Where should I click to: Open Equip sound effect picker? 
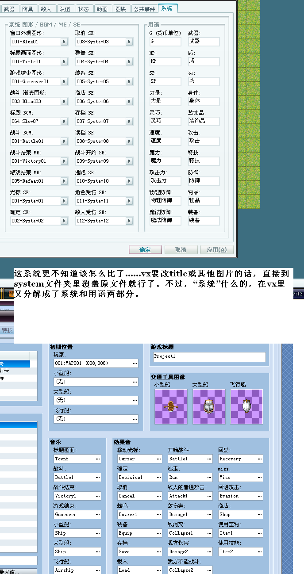(x=159, y=533)
